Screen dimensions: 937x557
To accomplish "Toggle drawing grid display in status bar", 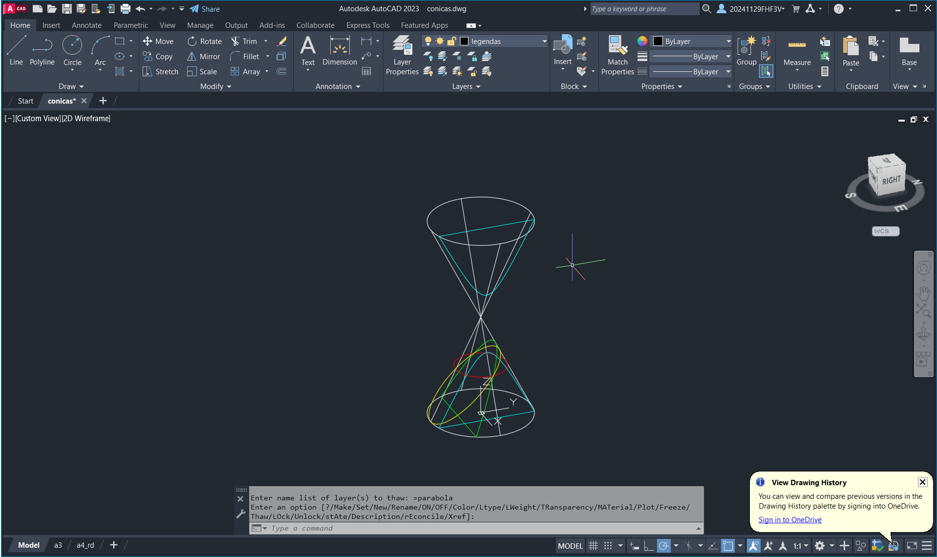I will (593, 546).
